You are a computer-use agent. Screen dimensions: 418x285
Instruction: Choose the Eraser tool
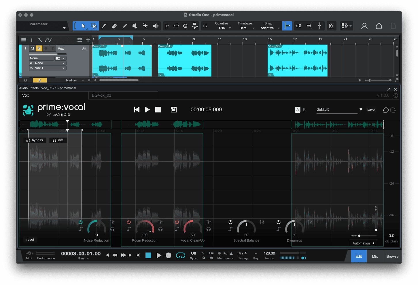click(x=114, y=26)
